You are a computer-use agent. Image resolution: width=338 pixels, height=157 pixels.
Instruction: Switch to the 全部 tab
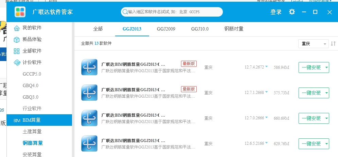point(98,29)
